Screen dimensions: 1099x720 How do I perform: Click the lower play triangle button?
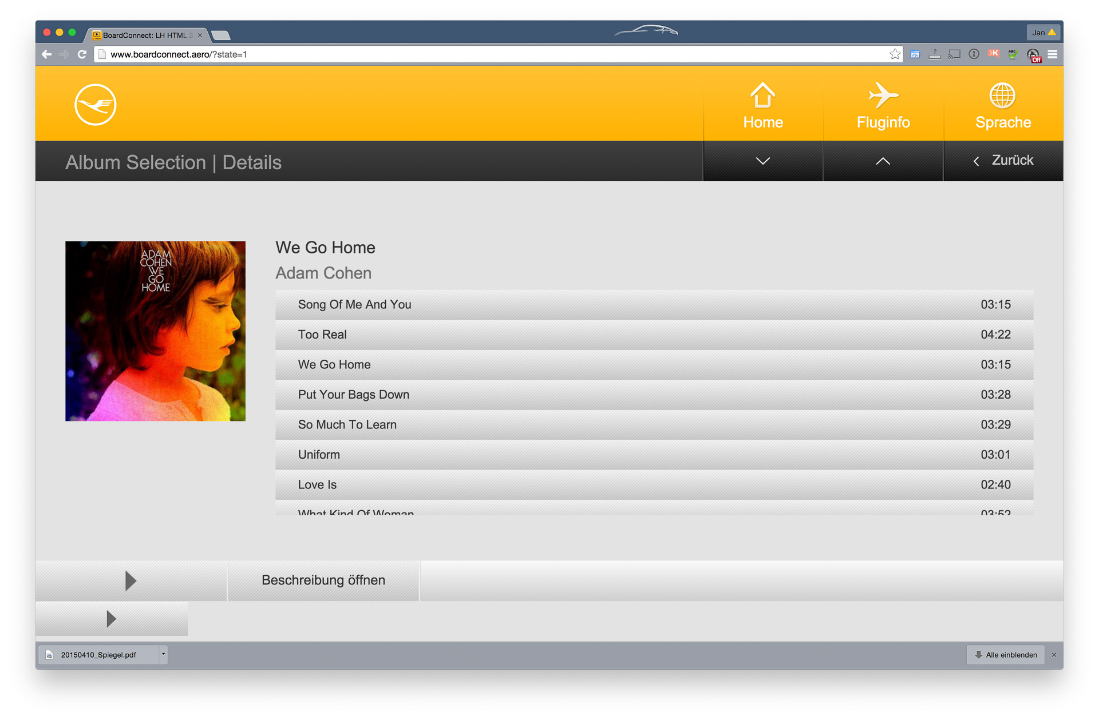112,619
